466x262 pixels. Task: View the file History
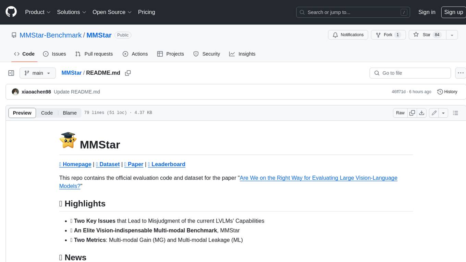coord(447,92)
